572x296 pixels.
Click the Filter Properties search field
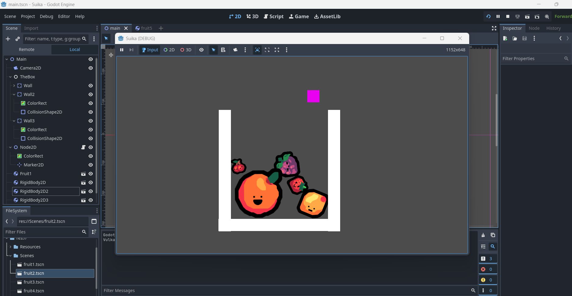tap(535, 59)
